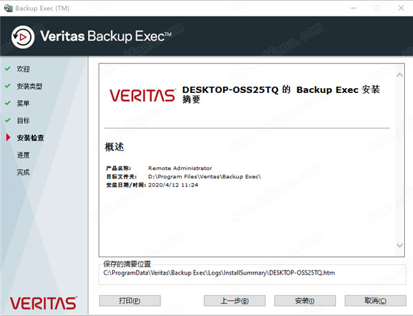
Task: Select the 菜单 step in sidebar
Action: (23, 103)
